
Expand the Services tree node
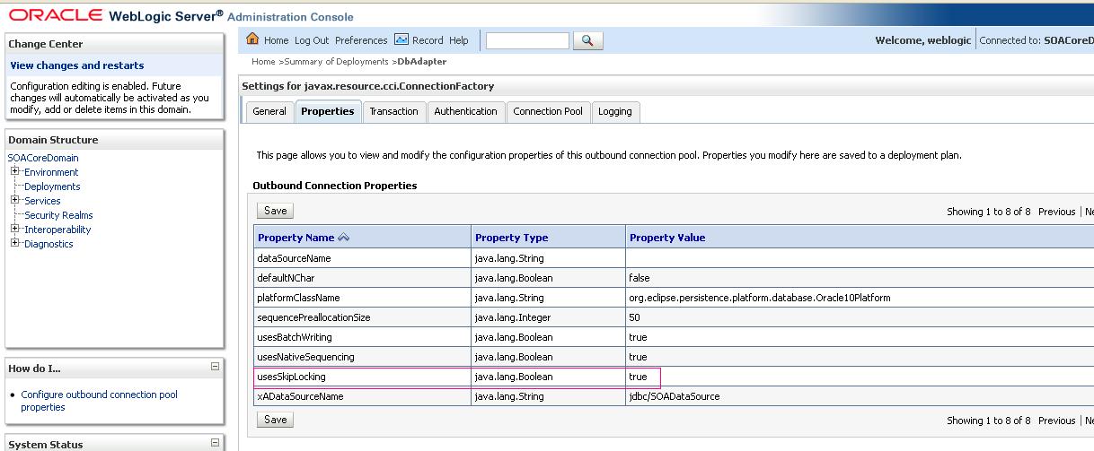coord(15,200)
